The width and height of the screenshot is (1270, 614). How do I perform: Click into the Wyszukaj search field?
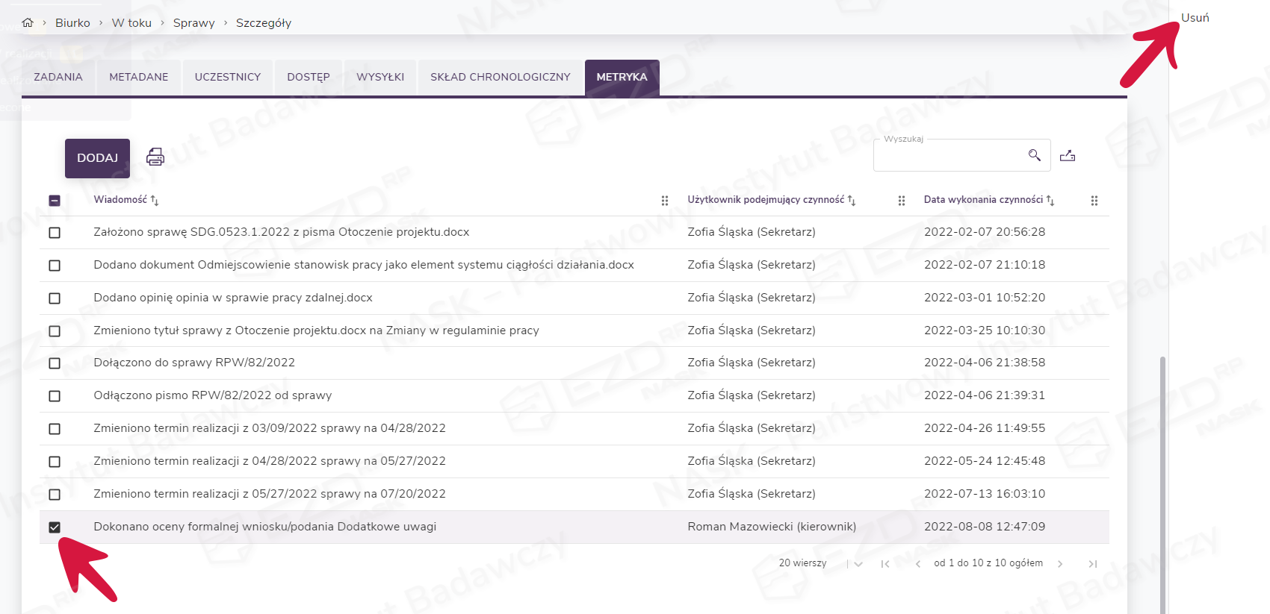pos(949,156)
